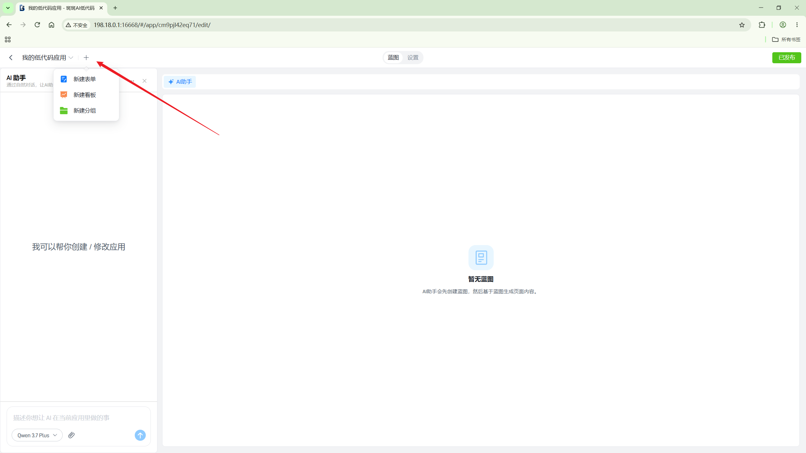The image size is (806, 453).
Task: Click the 不安全 site security indicator
Action: [77, 25]
